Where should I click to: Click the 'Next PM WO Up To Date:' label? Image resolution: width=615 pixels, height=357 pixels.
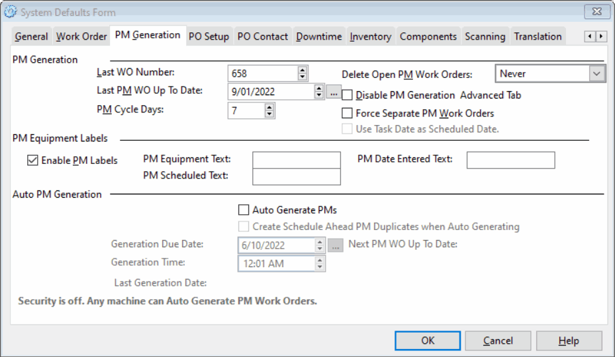click(x=402, y=244)
